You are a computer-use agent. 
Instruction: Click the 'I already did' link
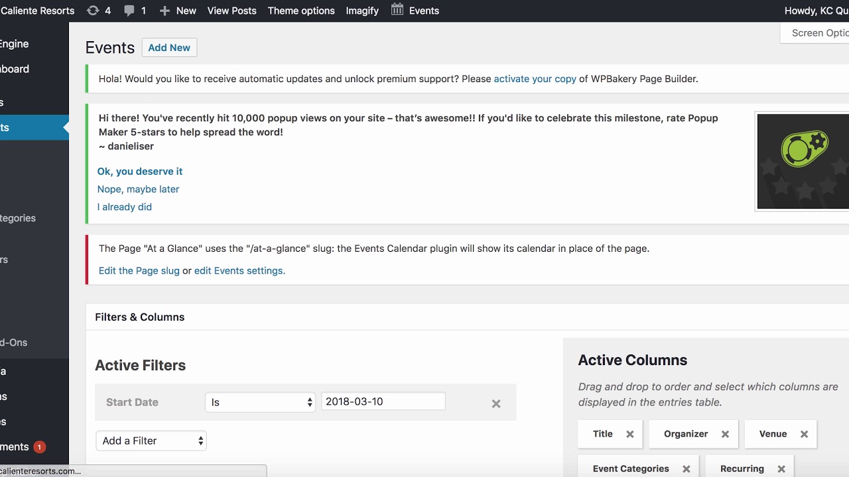pos(125,207)
